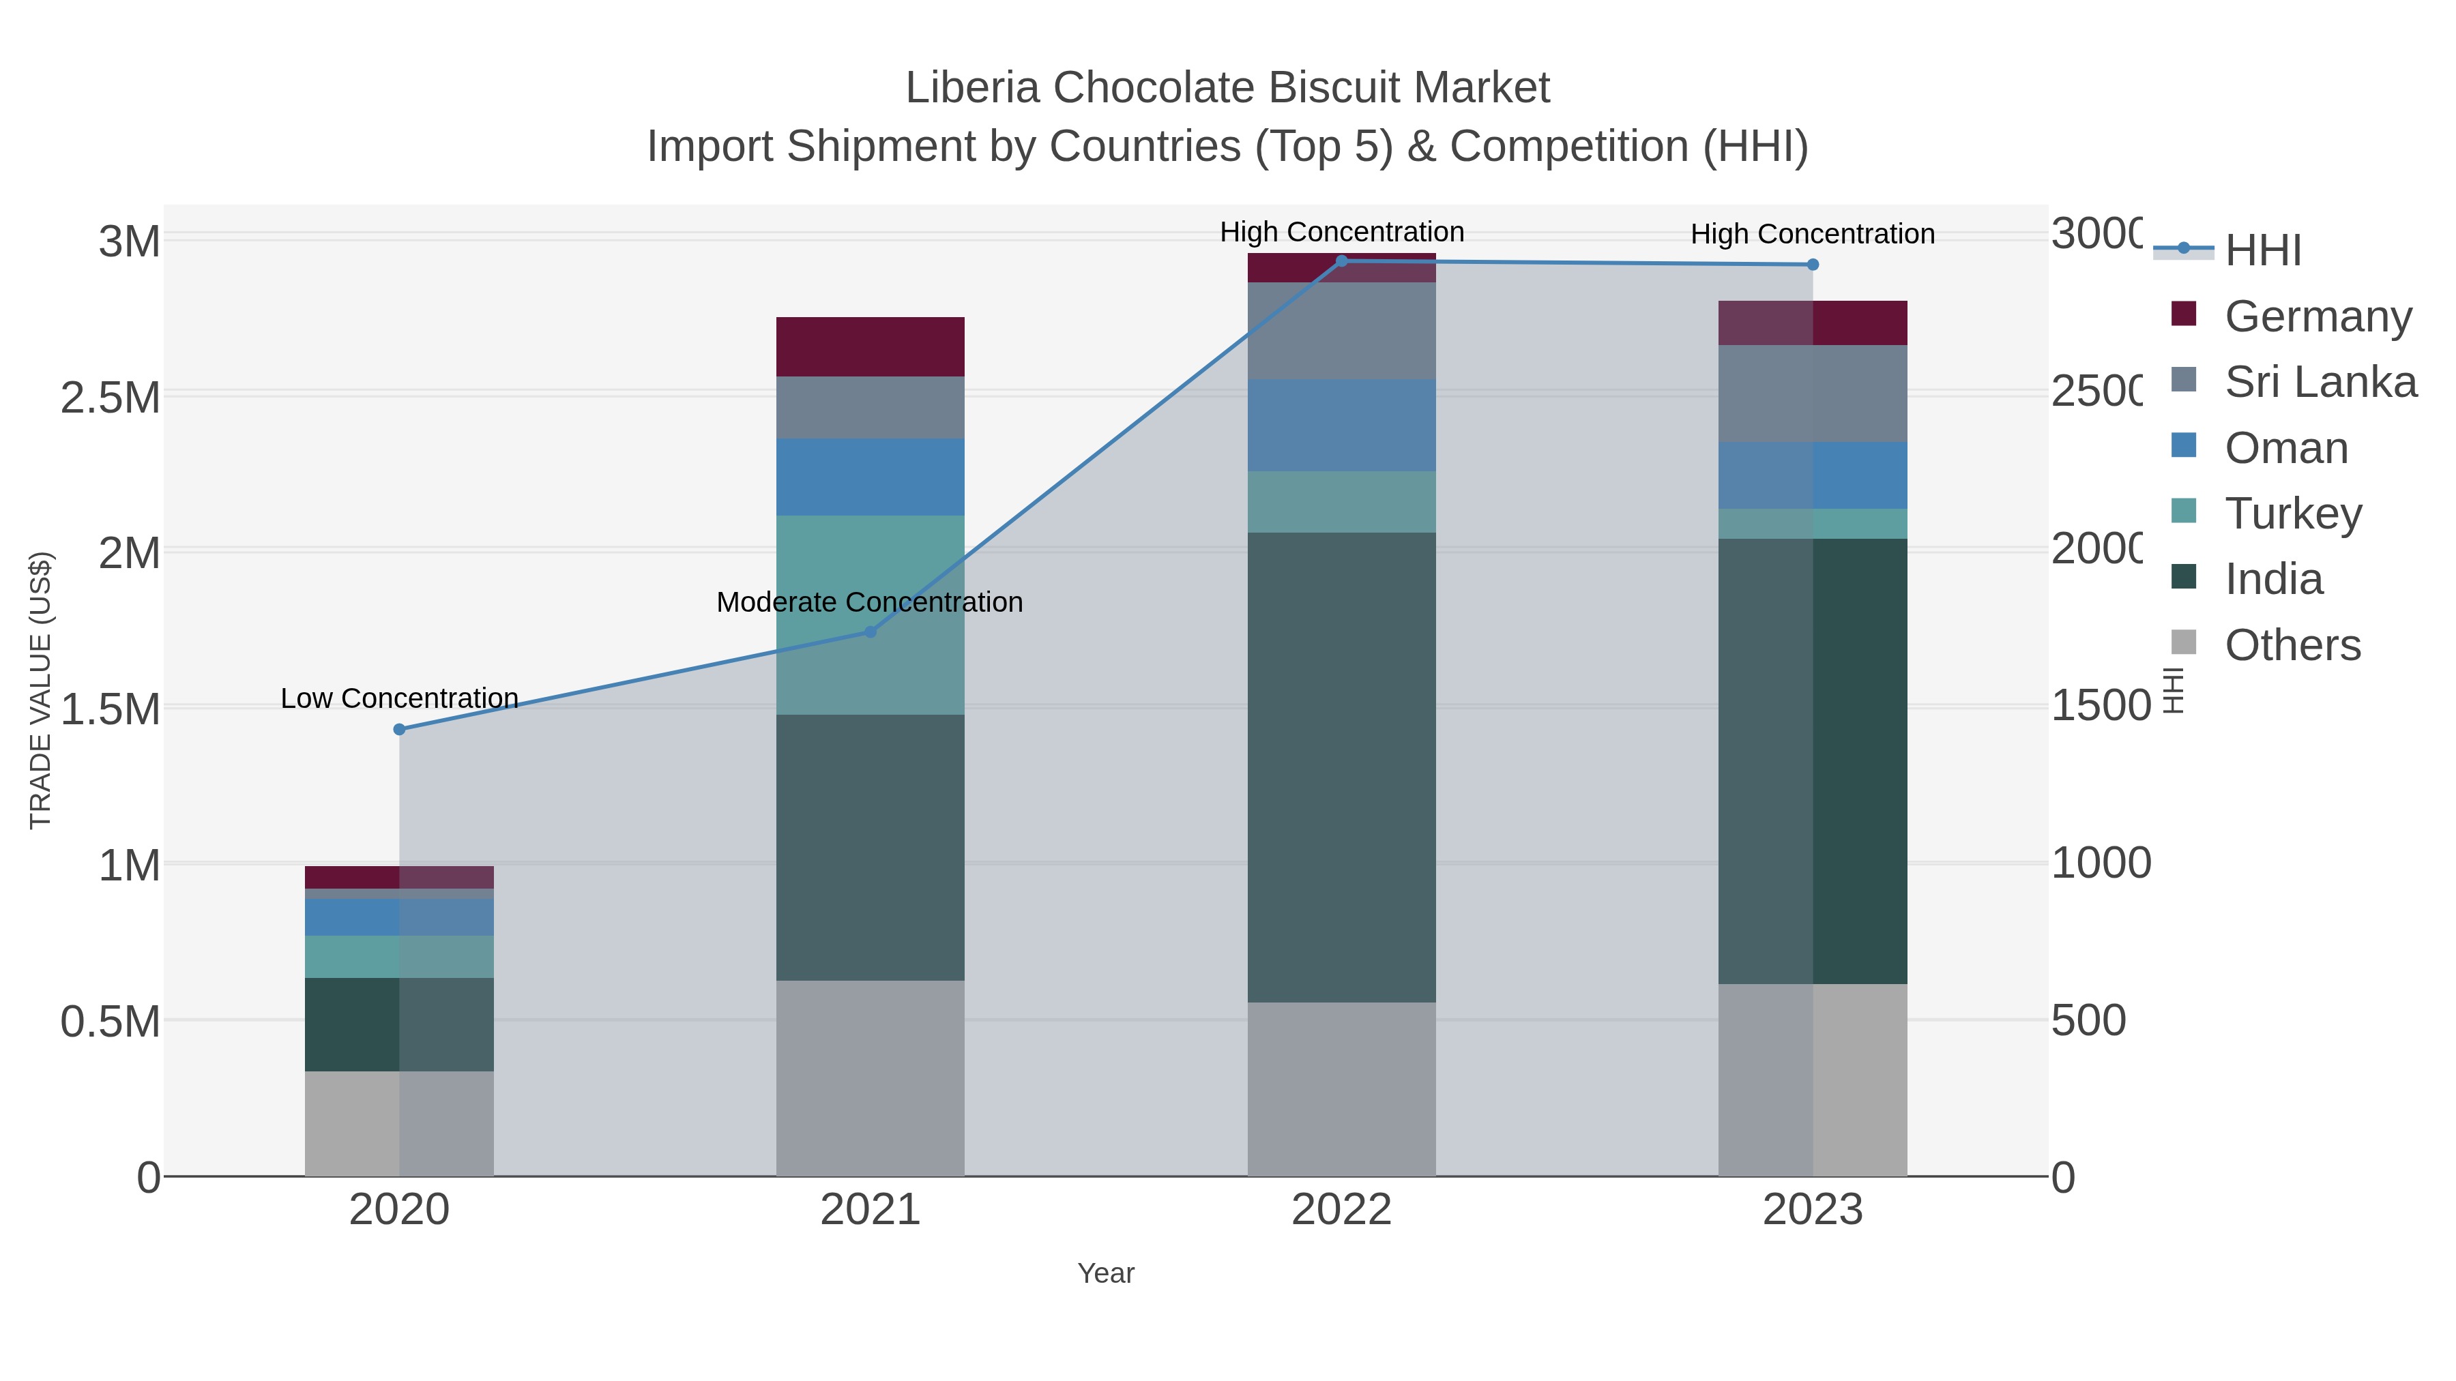
Task: Click the 2022 x-axis label
Action: [1341, 1209]
